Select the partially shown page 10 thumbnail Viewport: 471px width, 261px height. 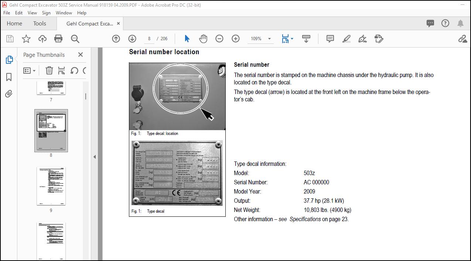tap(51, 241)
